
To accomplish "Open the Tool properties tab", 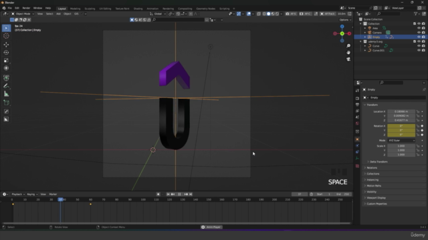I will (x=357, y=91).
